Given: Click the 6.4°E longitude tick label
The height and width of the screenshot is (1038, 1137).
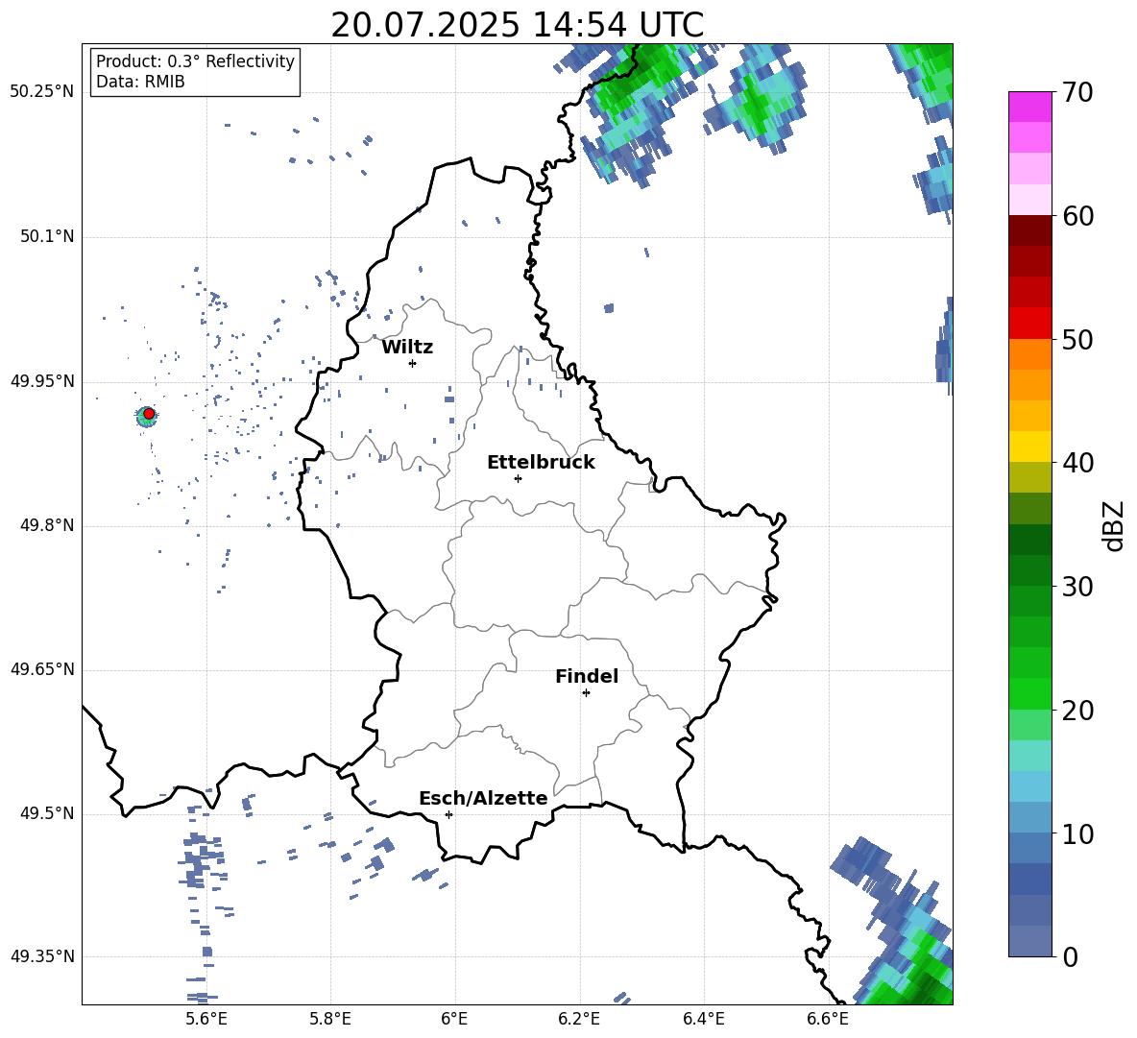Looking at the screenshot, I should click(703, 1019).
